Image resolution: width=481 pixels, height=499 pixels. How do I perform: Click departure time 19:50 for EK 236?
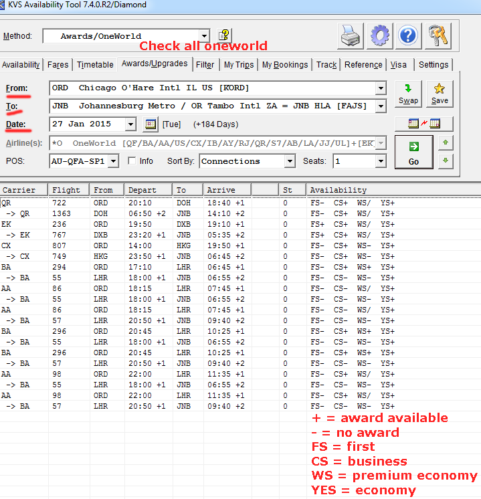click(x=140, y=224)
